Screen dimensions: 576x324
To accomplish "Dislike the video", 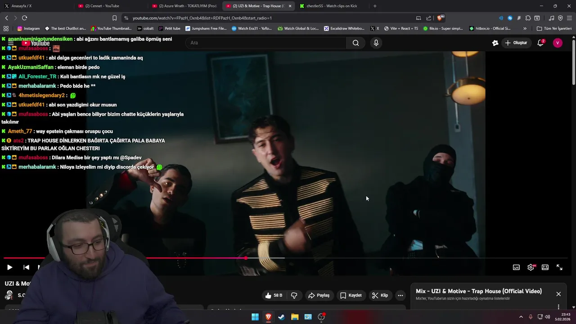I will coord(294,295).
